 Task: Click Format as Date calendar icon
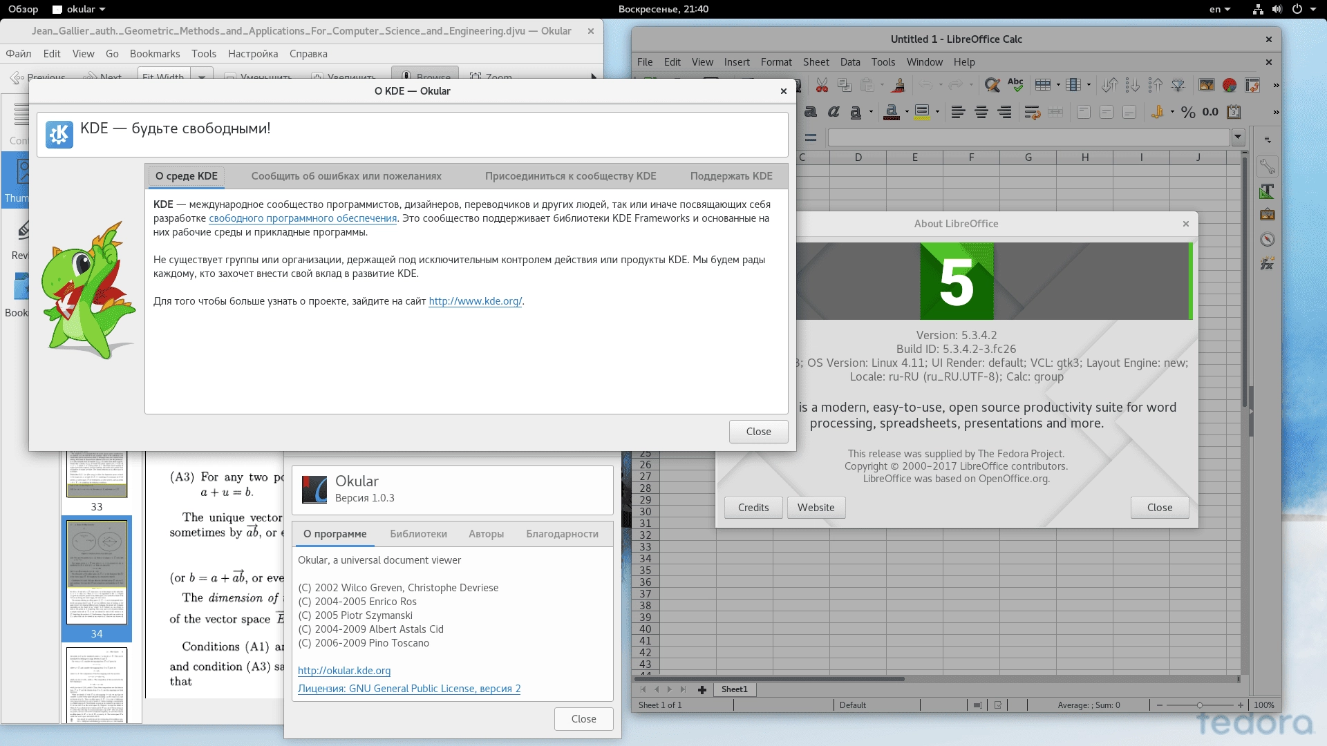pyautogui.click(x=1234, y=112)
